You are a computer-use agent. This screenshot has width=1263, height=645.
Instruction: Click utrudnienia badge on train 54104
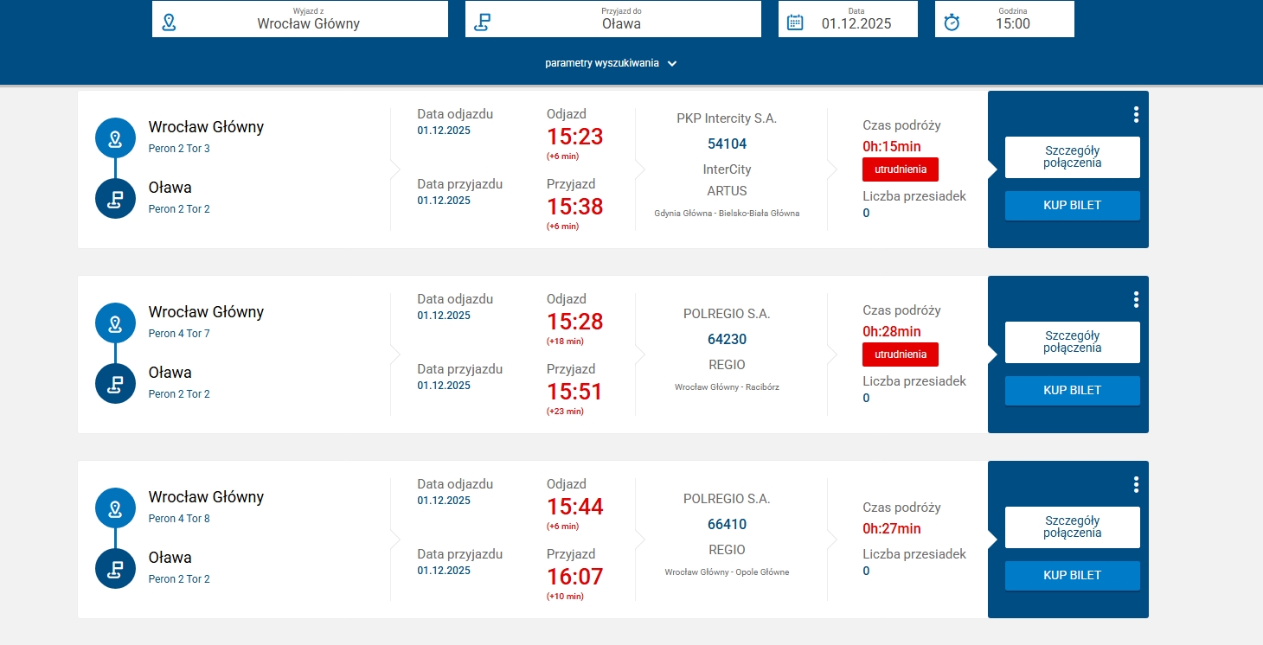900,169
